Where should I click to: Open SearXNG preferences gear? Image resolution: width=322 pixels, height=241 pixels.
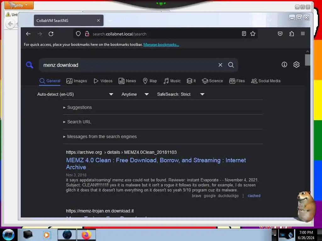click(x=296, y=65)
